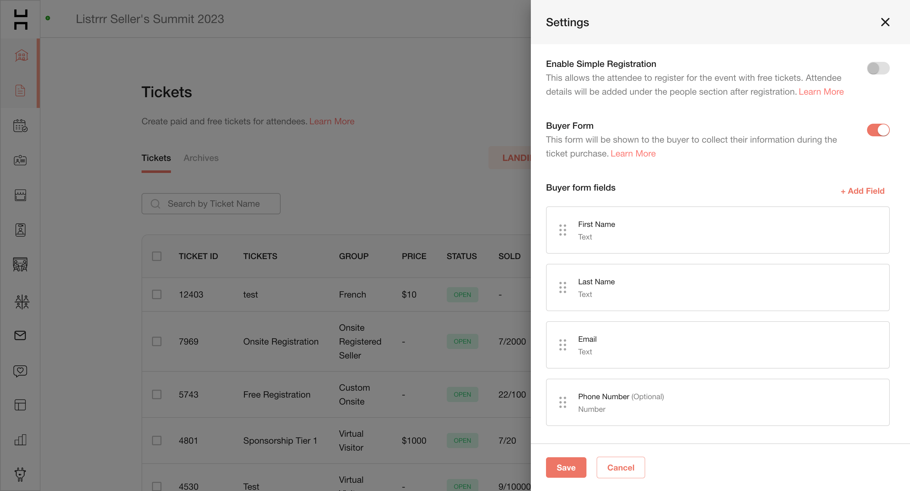Viewport: 910px width, 491px height.
Task: Select all tickets header checkbox
Action: click(x=156, y=256)
